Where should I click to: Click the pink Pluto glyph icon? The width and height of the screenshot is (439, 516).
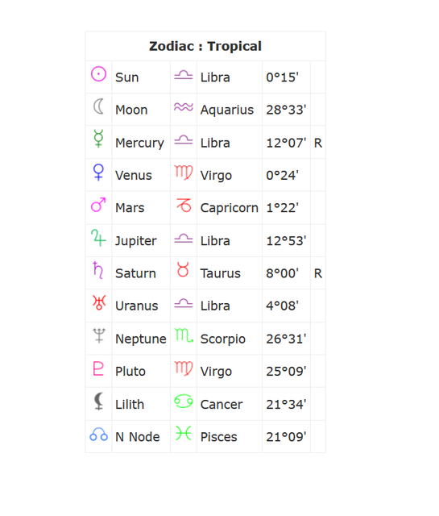click(98, 368)
